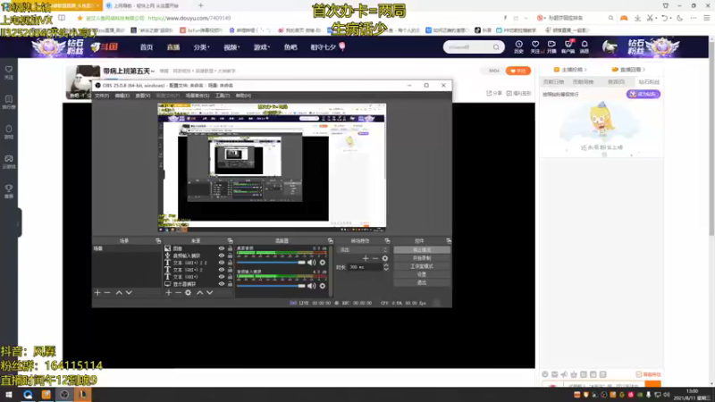Adjust the audio input capture volume slider

(271, 286)
